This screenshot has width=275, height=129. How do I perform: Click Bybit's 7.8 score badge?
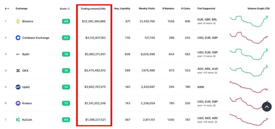coord(66,54)
